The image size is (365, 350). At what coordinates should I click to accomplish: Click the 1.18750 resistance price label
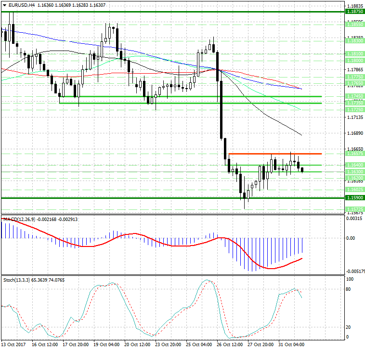point(354,11)
